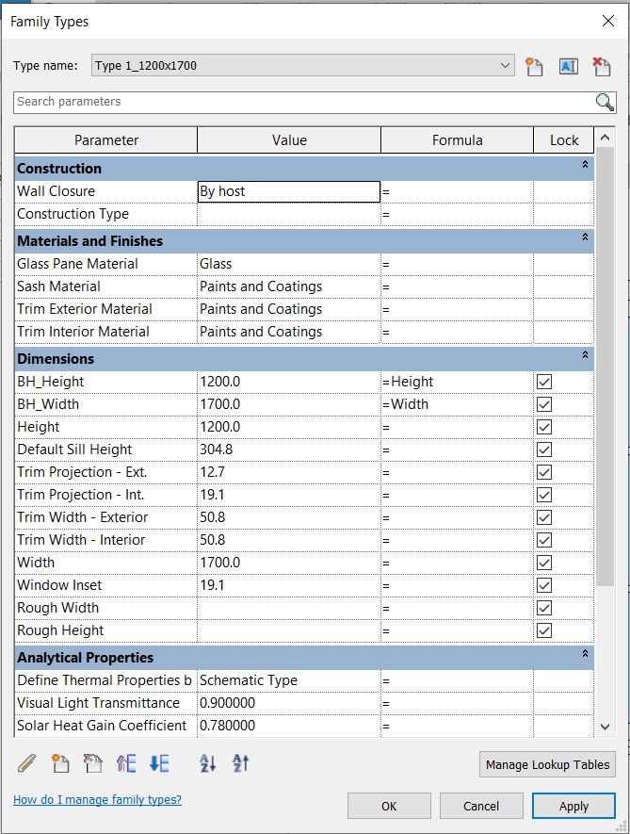The width and height of the screenshot is (630, 834).
Task: Uncheck the lock for Window Inset
Action: [543, 585]
